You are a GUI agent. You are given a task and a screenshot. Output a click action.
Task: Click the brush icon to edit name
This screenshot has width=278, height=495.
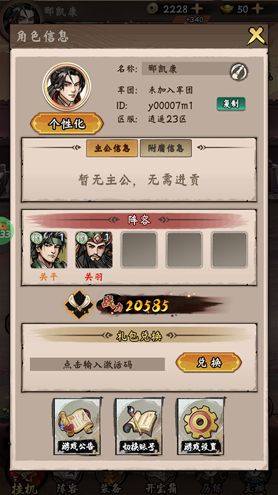239,71
